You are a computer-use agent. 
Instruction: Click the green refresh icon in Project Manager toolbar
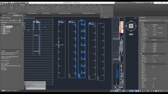coord(8,20)
